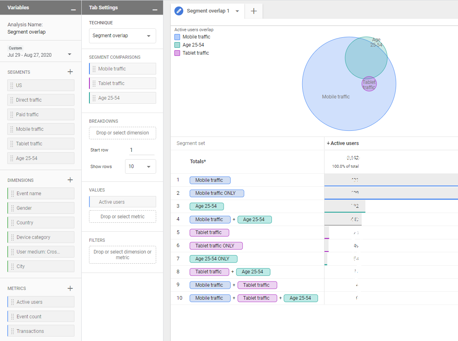Add a new tab with plus button
The image size is (458, 341).
(x=254, y=11)
